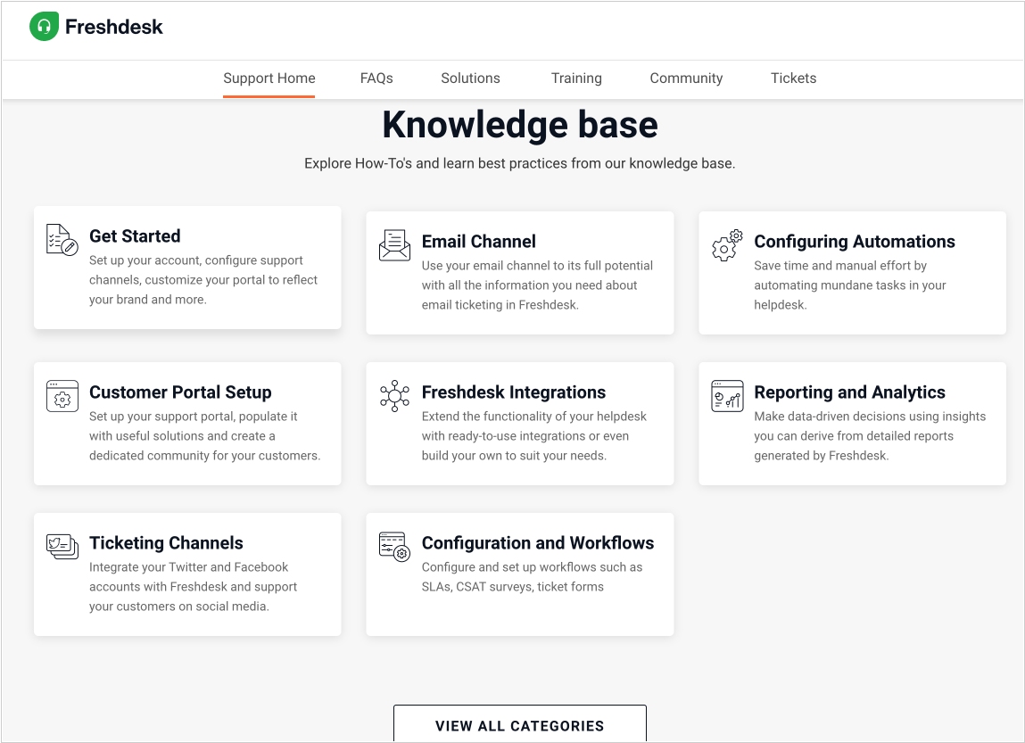Open the Get Started category heading

[x=135, y=236]
